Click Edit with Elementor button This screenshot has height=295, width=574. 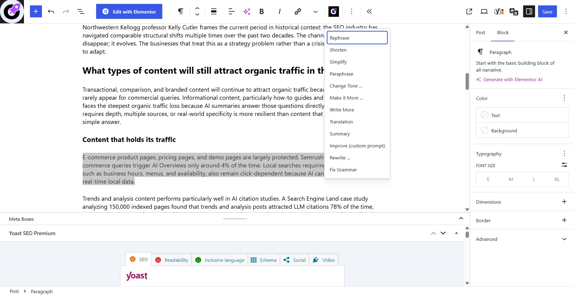[129, 11]
